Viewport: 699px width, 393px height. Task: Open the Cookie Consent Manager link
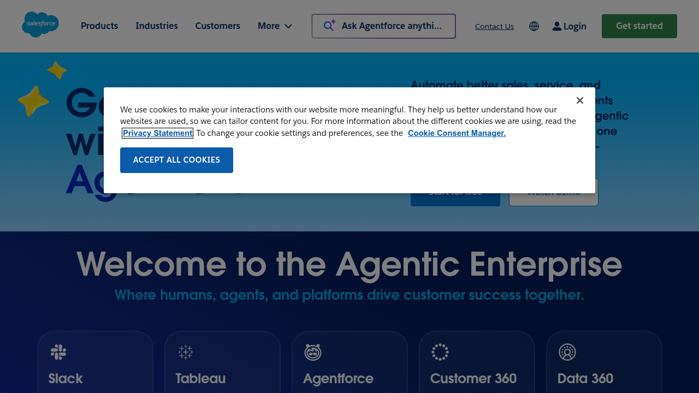tap(457, 133)
